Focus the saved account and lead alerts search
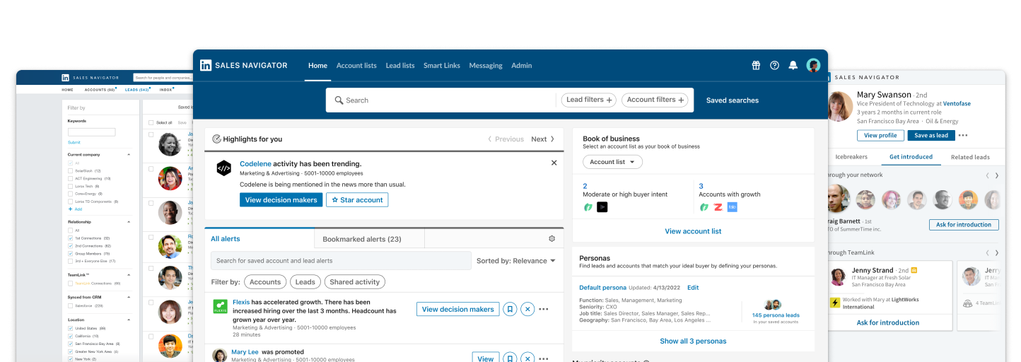The height and width of the screenshot is (362, 1021). tap(341, 261)
